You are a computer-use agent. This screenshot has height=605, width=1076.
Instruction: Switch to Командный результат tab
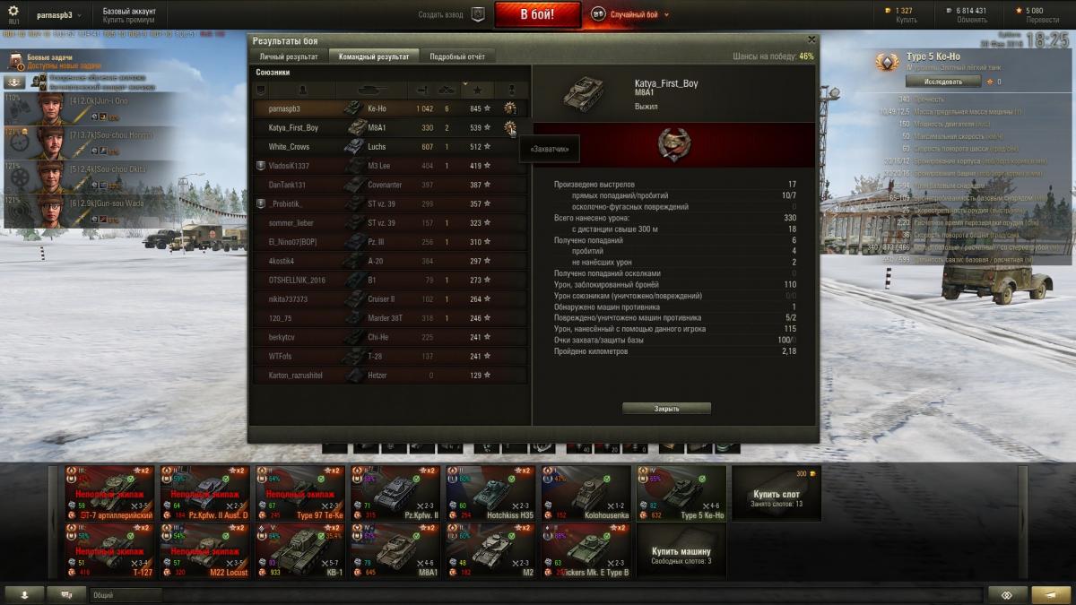(374, 56)
